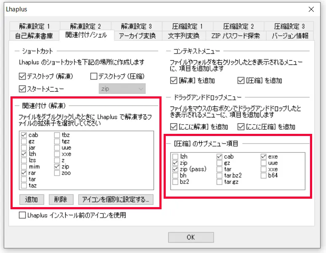This screenshot has width=326, height=253.
Task: Check lzh in compression submenu items
Action: (x=175, y=157)
